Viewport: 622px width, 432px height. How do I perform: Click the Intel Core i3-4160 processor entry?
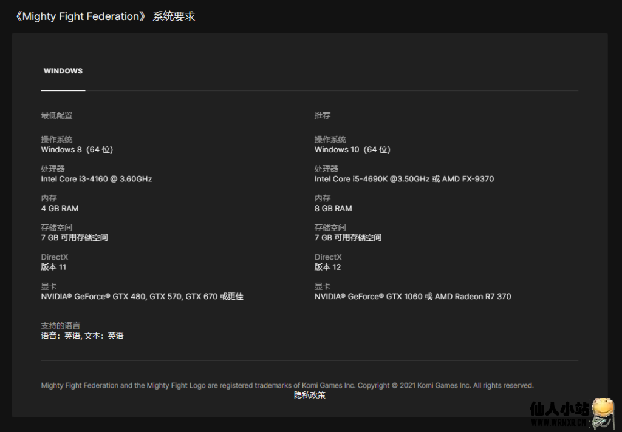tap(96, 179)
